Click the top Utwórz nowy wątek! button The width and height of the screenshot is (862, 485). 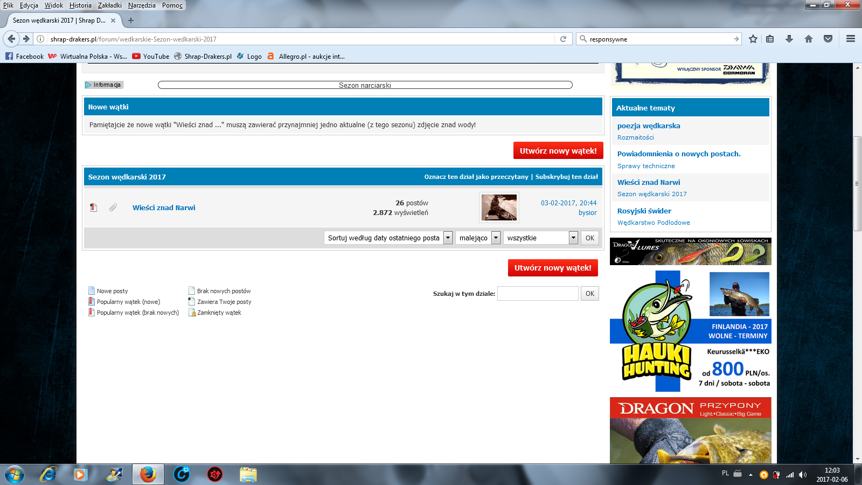[558, 151]
